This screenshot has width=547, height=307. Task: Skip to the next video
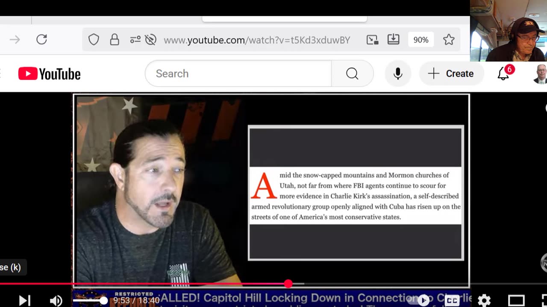click(x=25, y=301)
